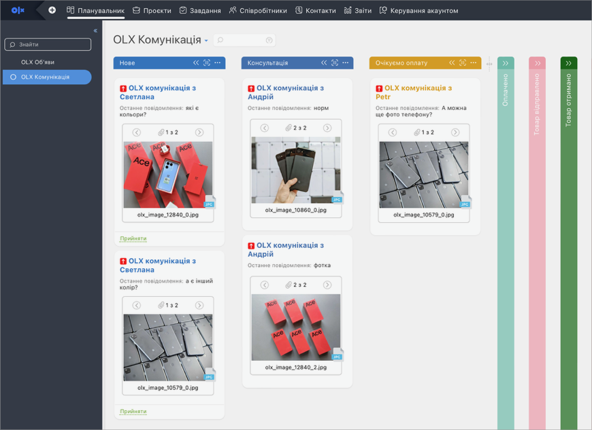
Task: Open olx_image_10579_0.jpg thumbnail in Нове column
Action: coord(168,348)
